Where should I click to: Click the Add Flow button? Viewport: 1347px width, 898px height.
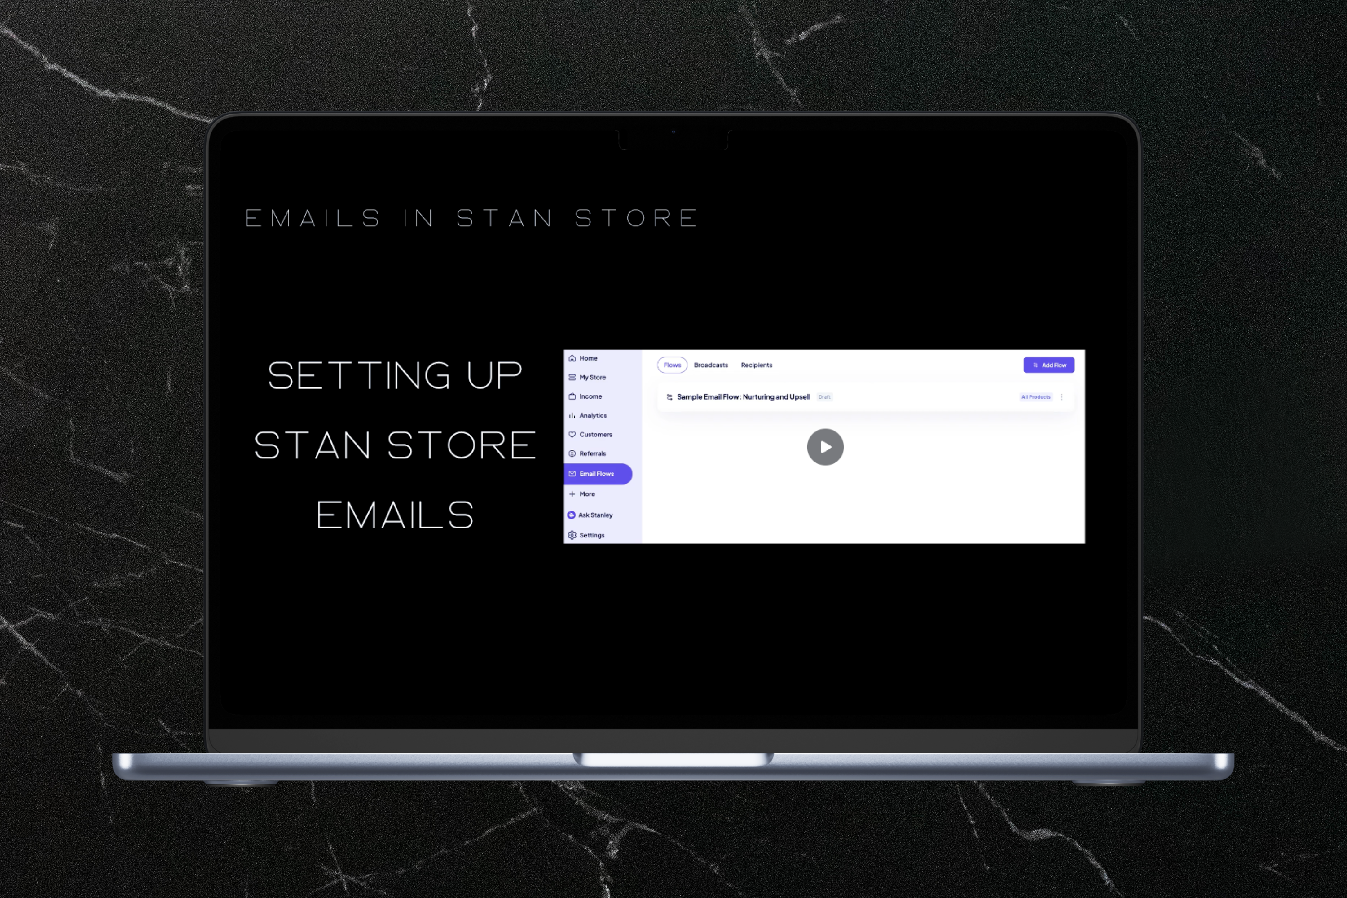tap(1049, 365)
